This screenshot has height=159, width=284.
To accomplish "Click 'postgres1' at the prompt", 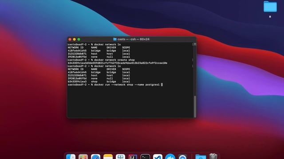I will (x=152, y=85).
